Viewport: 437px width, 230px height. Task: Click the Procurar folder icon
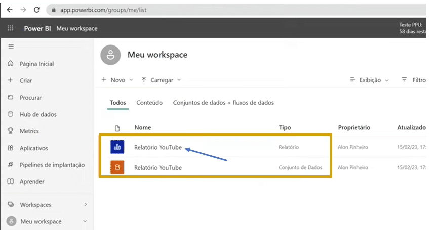click(x=11, y=97)
